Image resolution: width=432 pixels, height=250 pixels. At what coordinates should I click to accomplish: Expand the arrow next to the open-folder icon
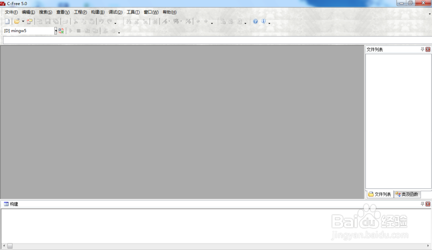pyautogui.click(x=23, y=21)
